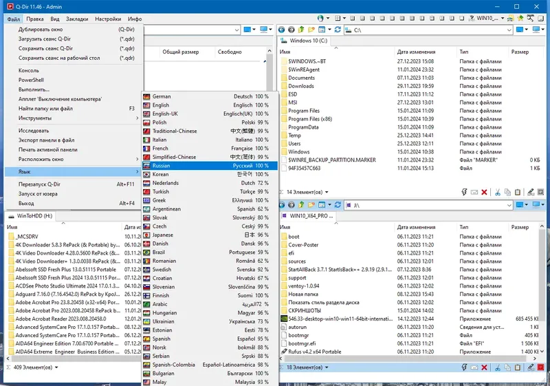
Task: Click the rename icon in C:\ pane status bar
Action: 474,192
